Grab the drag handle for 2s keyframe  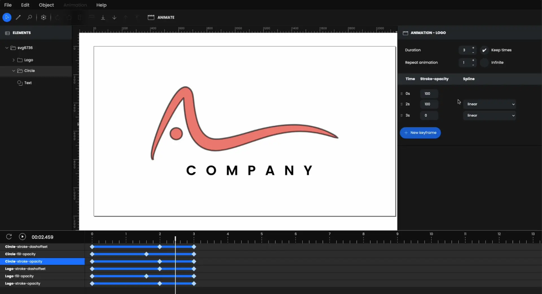coord(401,104)
